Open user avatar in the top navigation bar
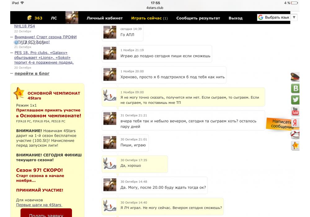 [72, 18]
